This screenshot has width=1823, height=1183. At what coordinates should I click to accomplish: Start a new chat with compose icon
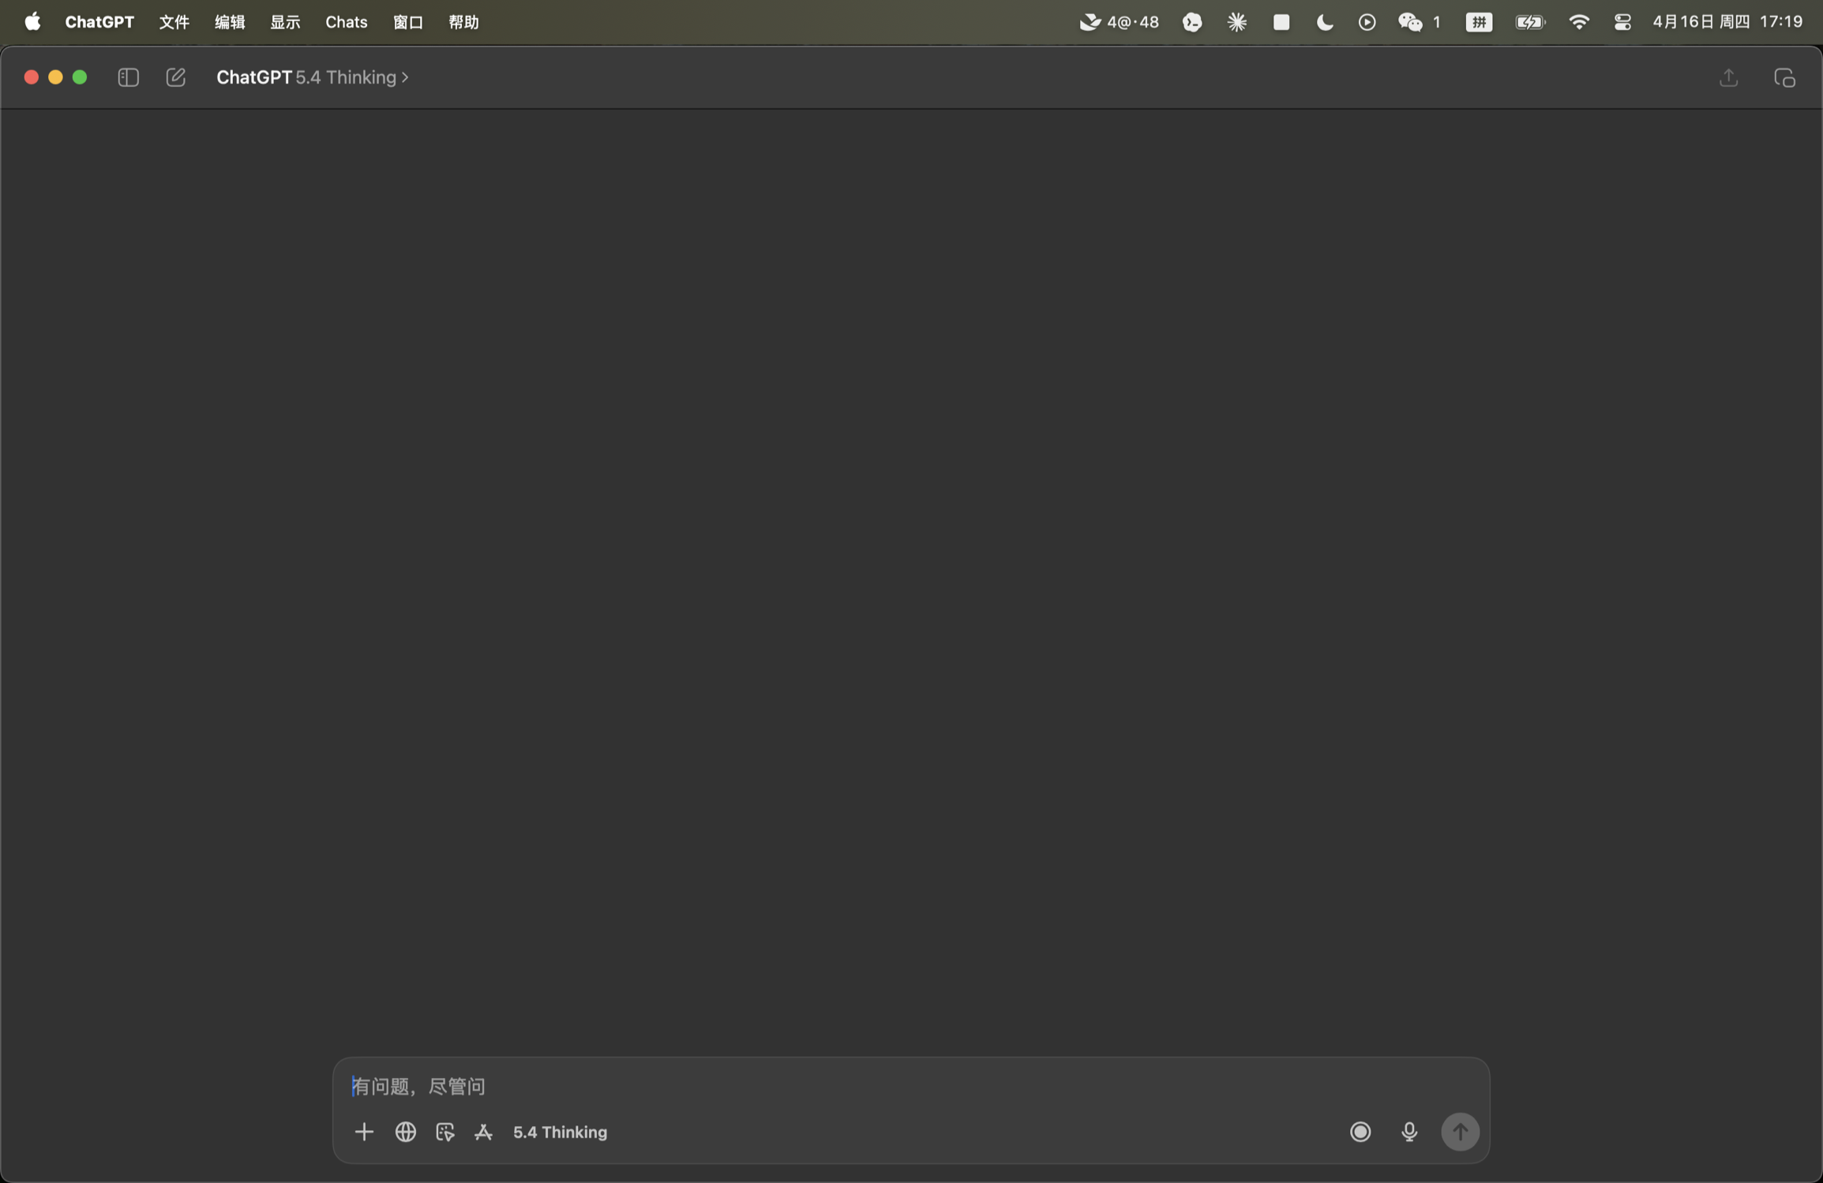tap(175, 77)
